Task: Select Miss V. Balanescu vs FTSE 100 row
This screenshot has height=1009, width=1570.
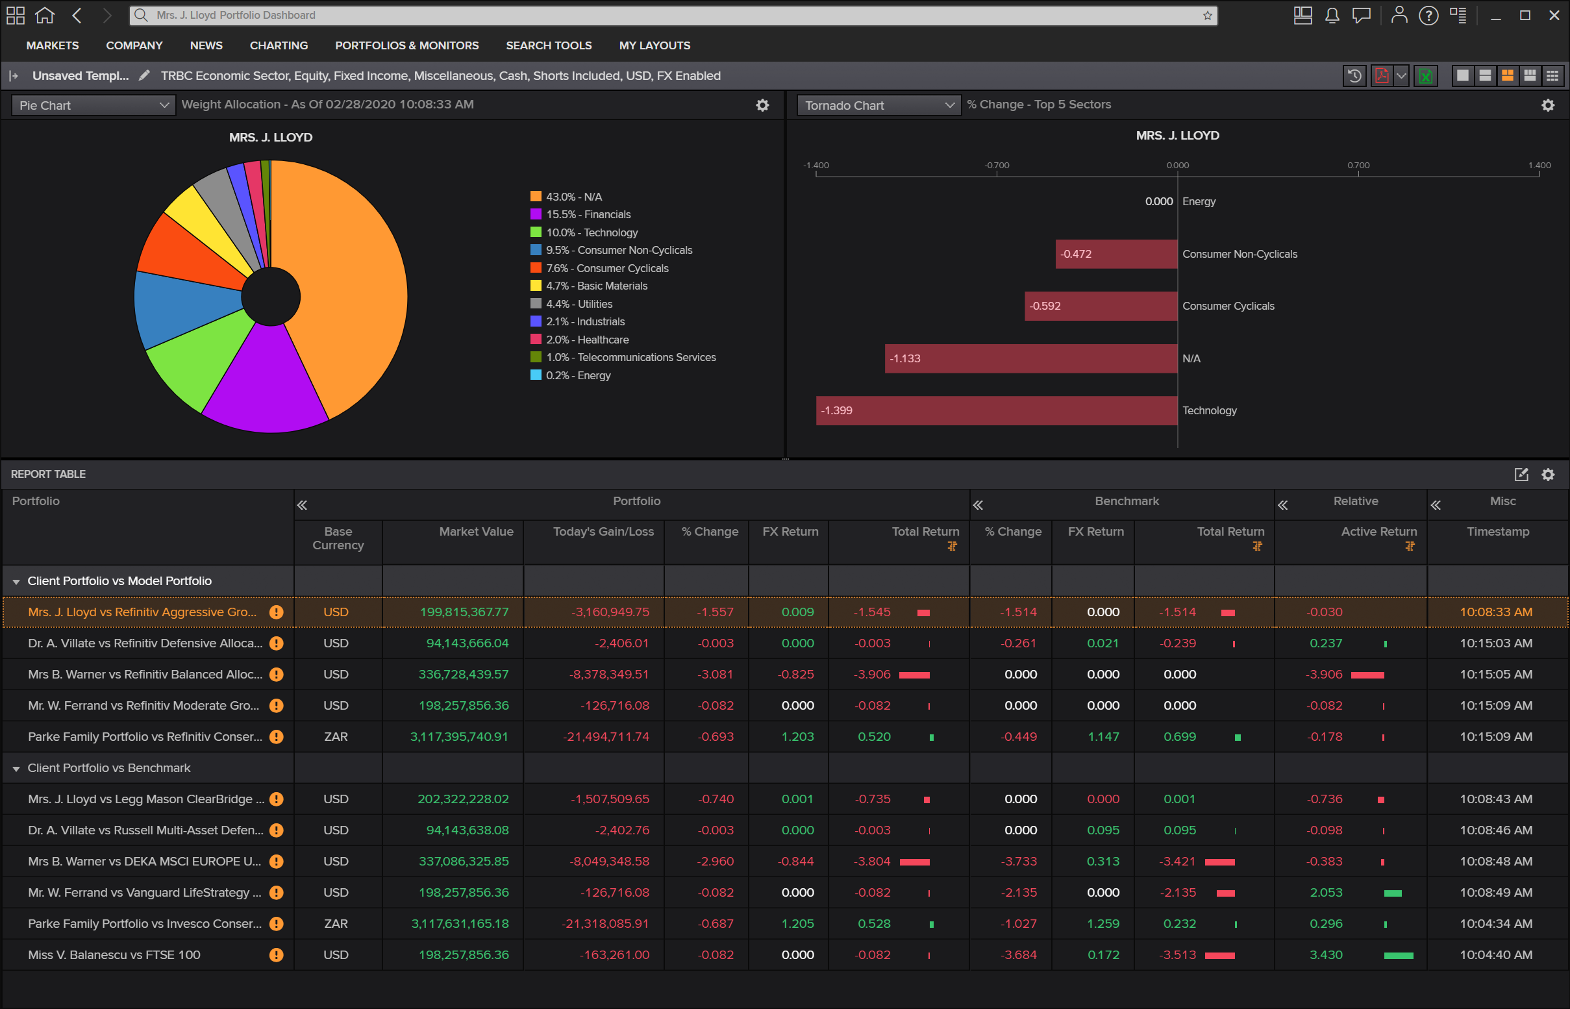Action: (785, 954)
